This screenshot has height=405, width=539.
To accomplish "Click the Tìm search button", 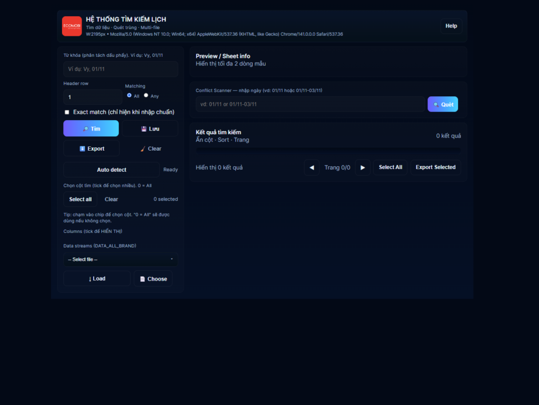I will (x=91, y=129).
